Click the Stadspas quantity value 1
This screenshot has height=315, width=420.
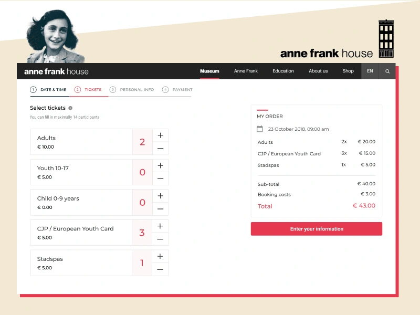pyautogui.click(x=142, y=263)
